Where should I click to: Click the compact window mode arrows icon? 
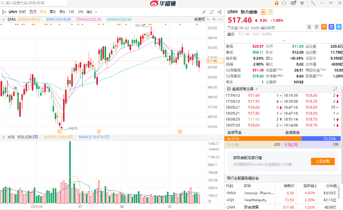(x=313, y=3)
